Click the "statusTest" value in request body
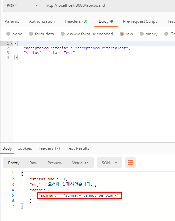Viewport: 175px width, 221px height. (61, 53)
